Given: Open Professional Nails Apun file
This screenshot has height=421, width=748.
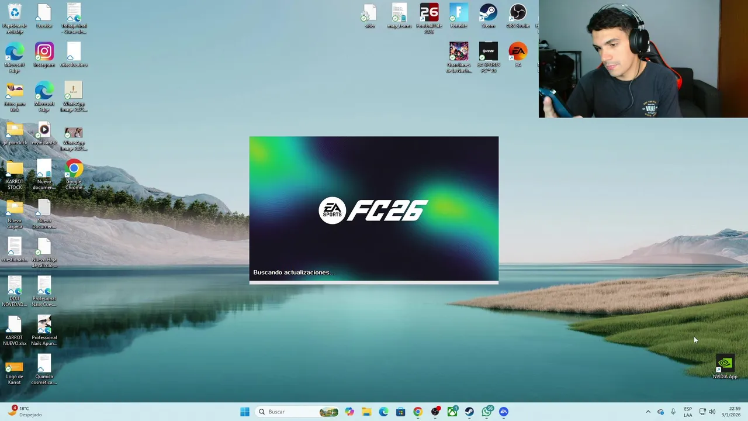Looking at the screenshot, I should pyautogui.click(x=44, y=331).
